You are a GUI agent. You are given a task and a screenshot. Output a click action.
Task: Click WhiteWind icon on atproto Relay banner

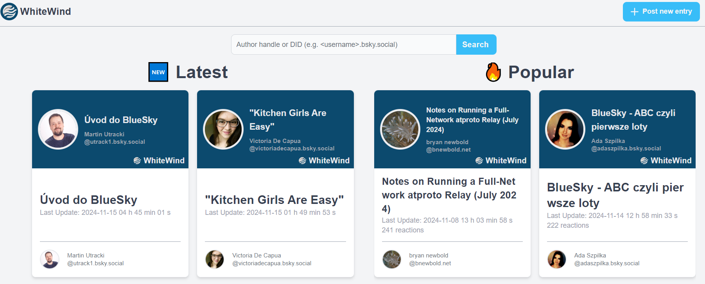479,161
